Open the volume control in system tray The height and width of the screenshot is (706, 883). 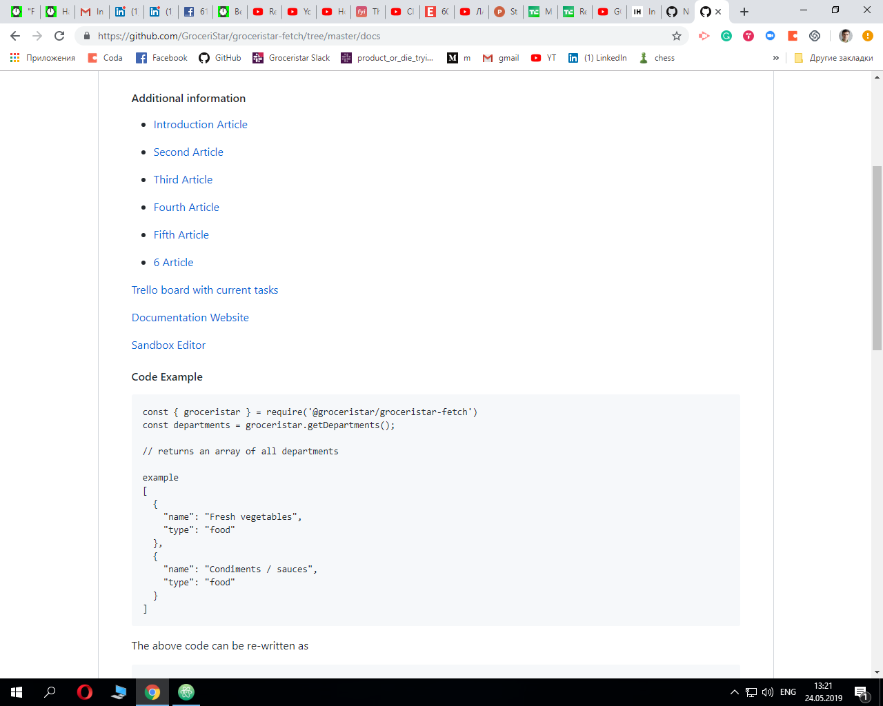click(x=768, y=692)
